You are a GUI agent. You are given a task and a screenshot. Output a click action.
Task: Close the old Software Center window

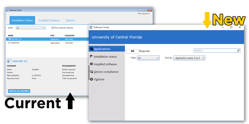tap(150, 10)
